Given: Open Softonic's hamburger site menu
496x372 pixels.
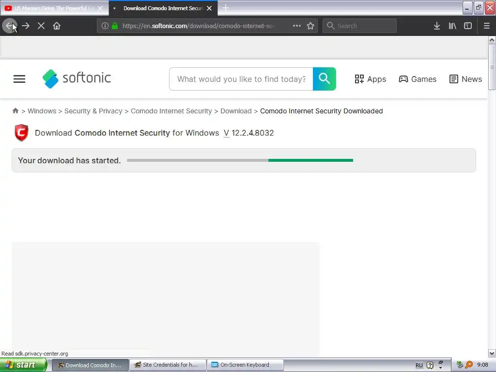Looking at the screenshot, I should pyautogui.click(x=19, y=79).
